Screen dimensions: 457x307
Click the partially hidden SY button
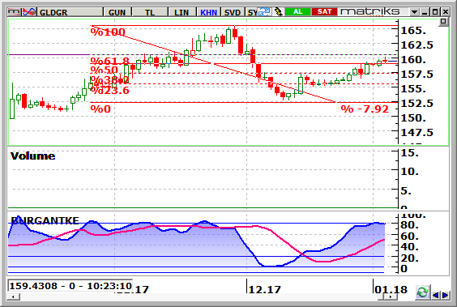(x=252, y=12)
